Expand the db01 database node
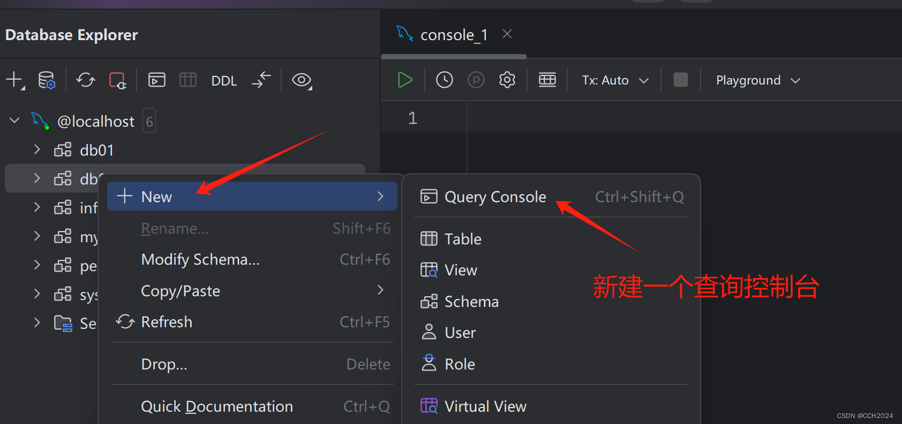Screen dimensions: 902x424 pyautogui.click(x=36, y=150)
